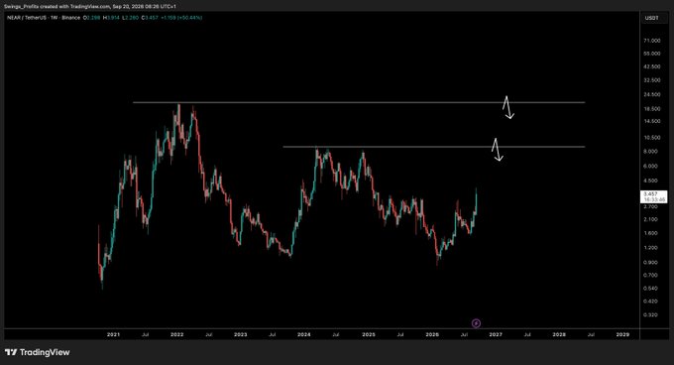Screen dimensions: 674x365
Task: Click the 2021 time axis label
Action: [x=113, y=334]
